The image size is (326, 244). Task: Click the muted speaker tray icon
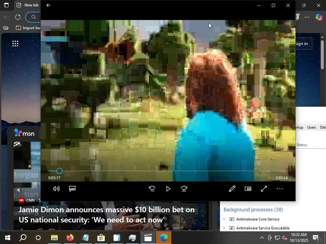tap(285, 238)
